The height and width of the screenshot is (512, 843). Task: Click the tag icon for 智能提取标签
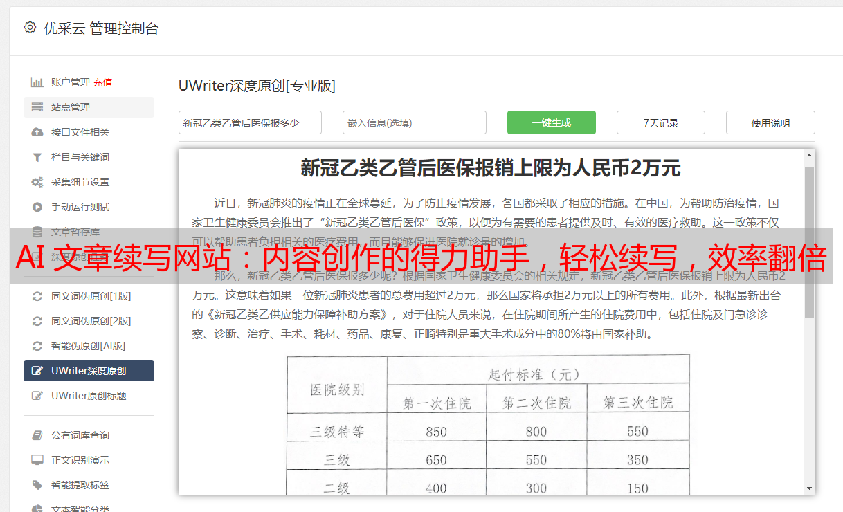(37, 485)
